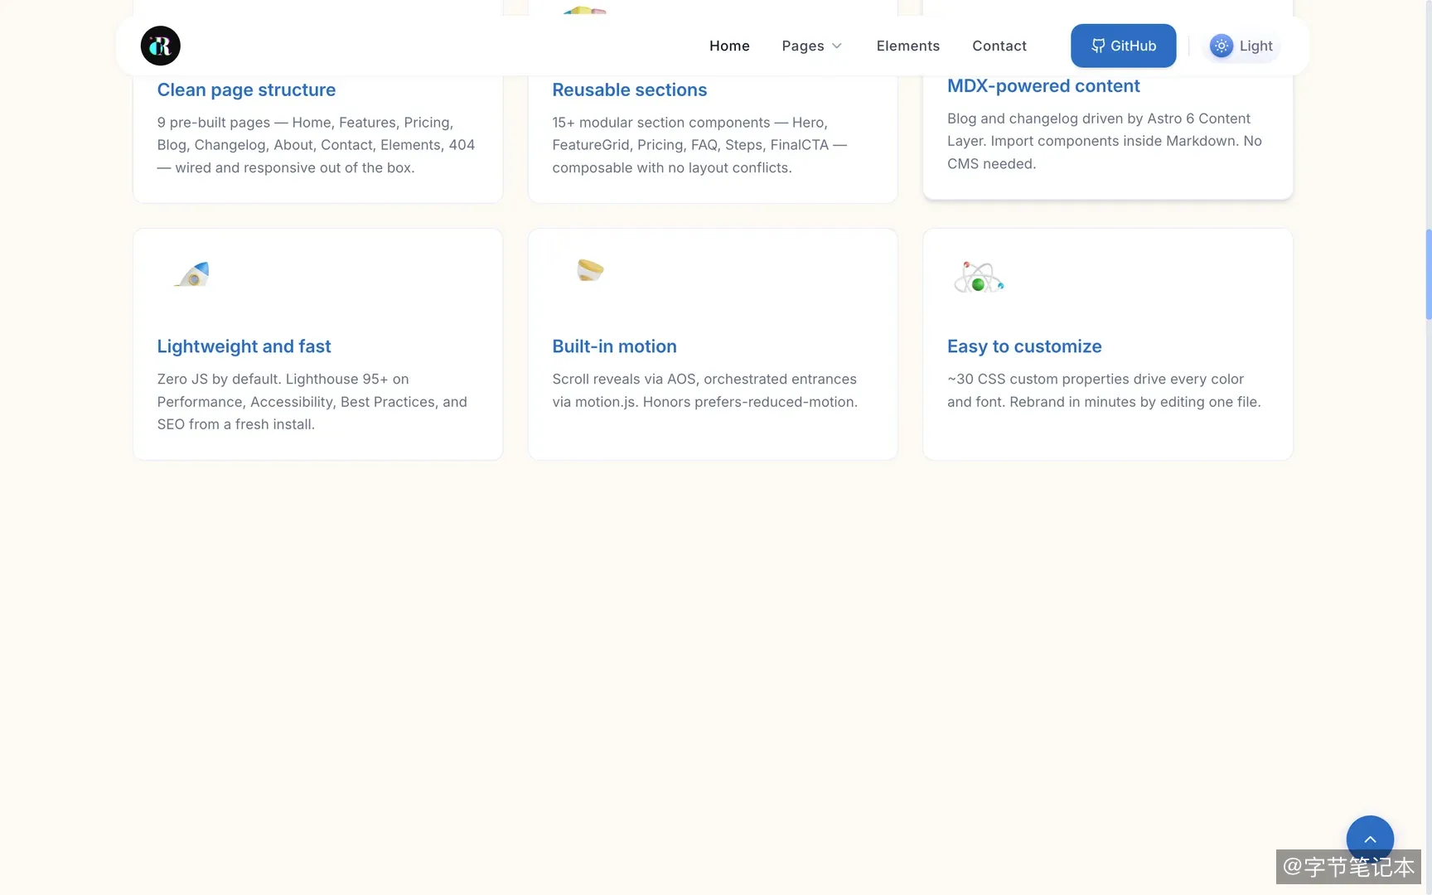The width and height of the screenshot is (1432, 895).
Task: Click the '~30 CSS custom properties' description
Action: [1104, 390]
